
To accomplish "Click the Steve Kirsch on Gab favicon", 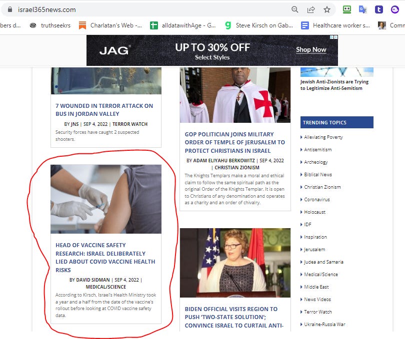I will point(228,25).
